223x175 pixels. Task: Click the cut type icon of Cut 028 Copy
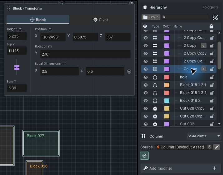coord(155,108)
